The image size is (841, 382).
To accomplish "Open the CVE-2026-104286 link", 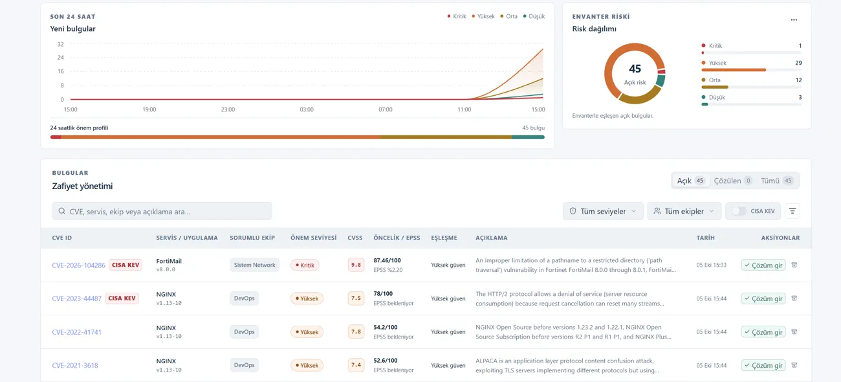I will click(x=78, y=265).
